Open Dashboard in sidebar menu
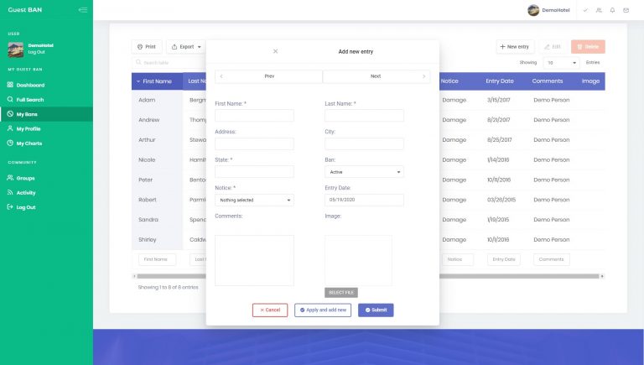The image size is (644, 365). 30,85
